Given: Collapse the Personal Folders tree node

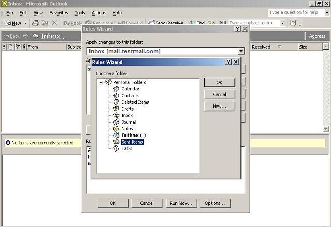Looking at the screenshot, I should click(x=101, y=83).
